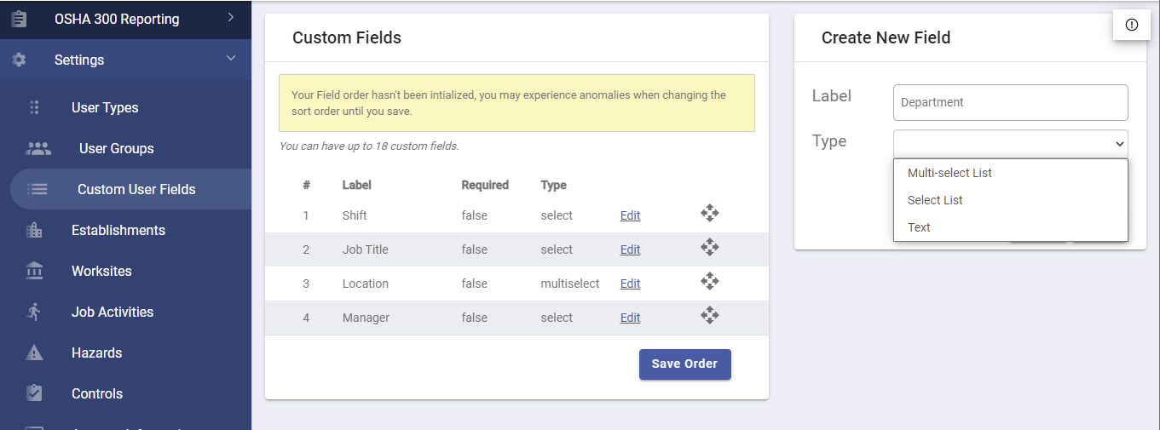Image resolution: width=1160 pixels, height=430 pixels.
Task: Click the drag handle icon for Shift row
Action: (x=709, y=213)
